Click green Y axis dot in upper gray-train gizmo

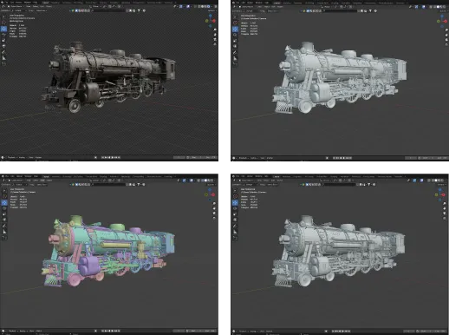tap(439, 21)
